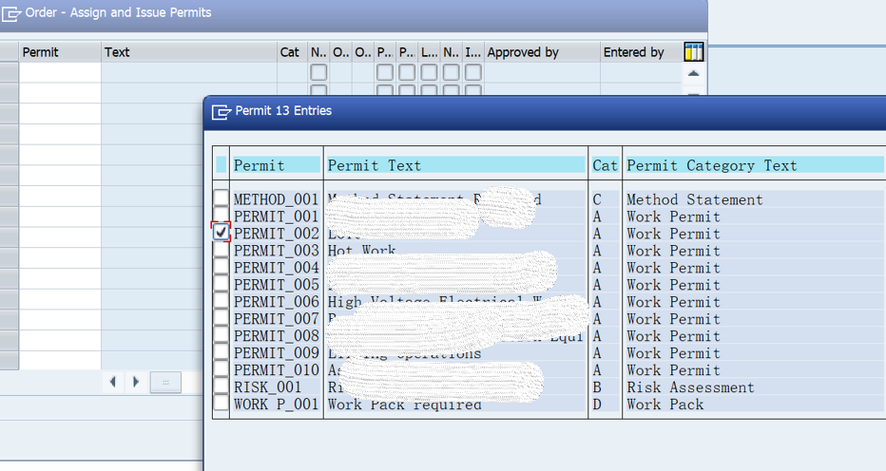Check the PERMIT_006 checkbox
The height and width of the screenshot is (471, 886).
[x=221, y=300]
